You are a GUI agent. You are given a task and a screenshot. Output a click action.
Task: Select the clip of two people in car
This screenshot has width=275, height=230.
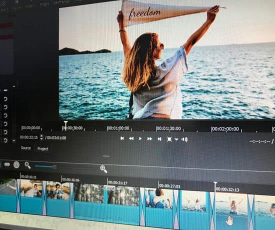click(58, 199)
